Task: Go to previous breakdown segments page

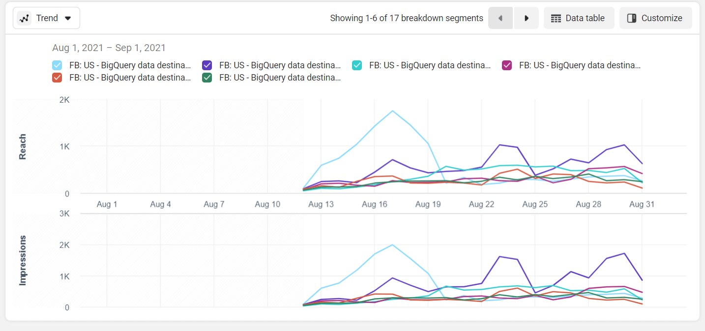Action: pos(500,18)
